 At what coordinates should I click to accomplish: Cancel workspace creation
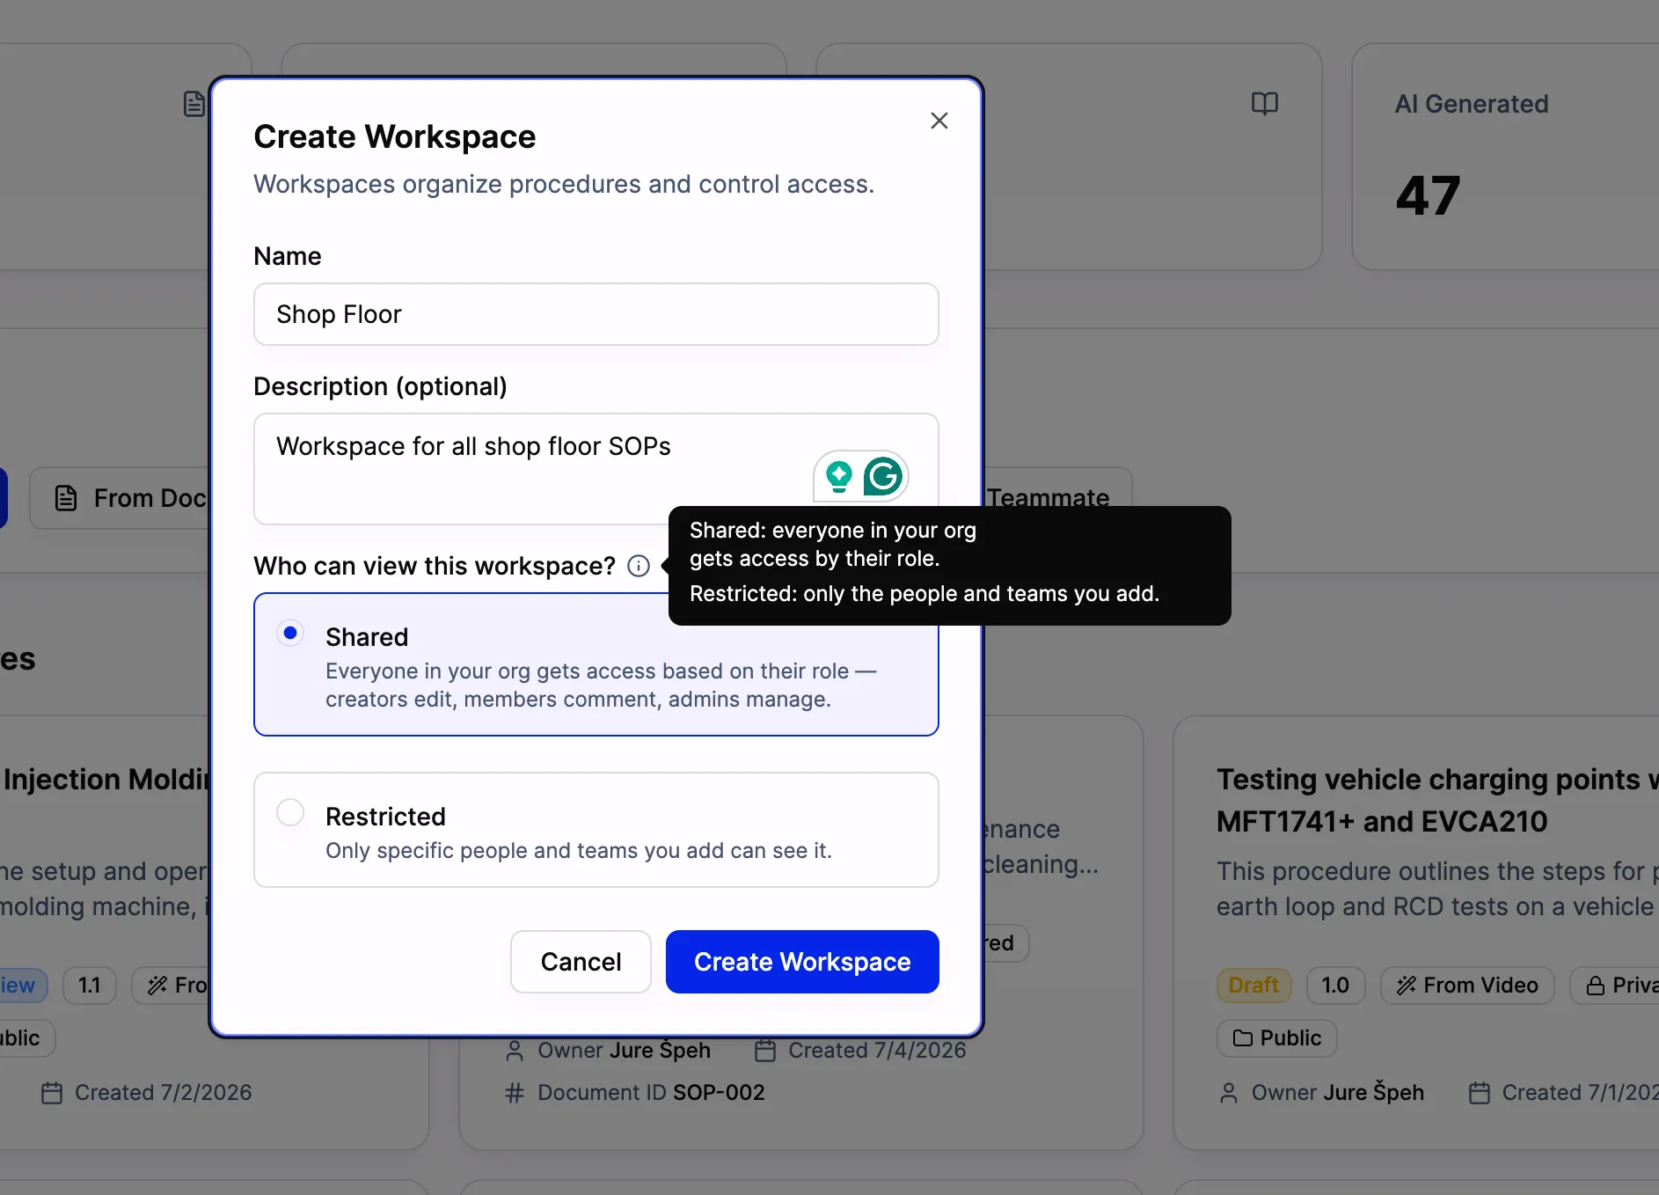(x=581, y=962)
